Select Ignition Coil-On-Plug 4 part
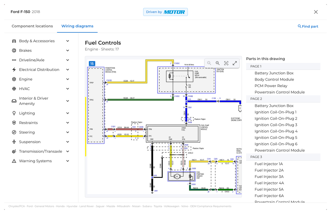Viewport: 331px width, 214px height. coord(276,131)
